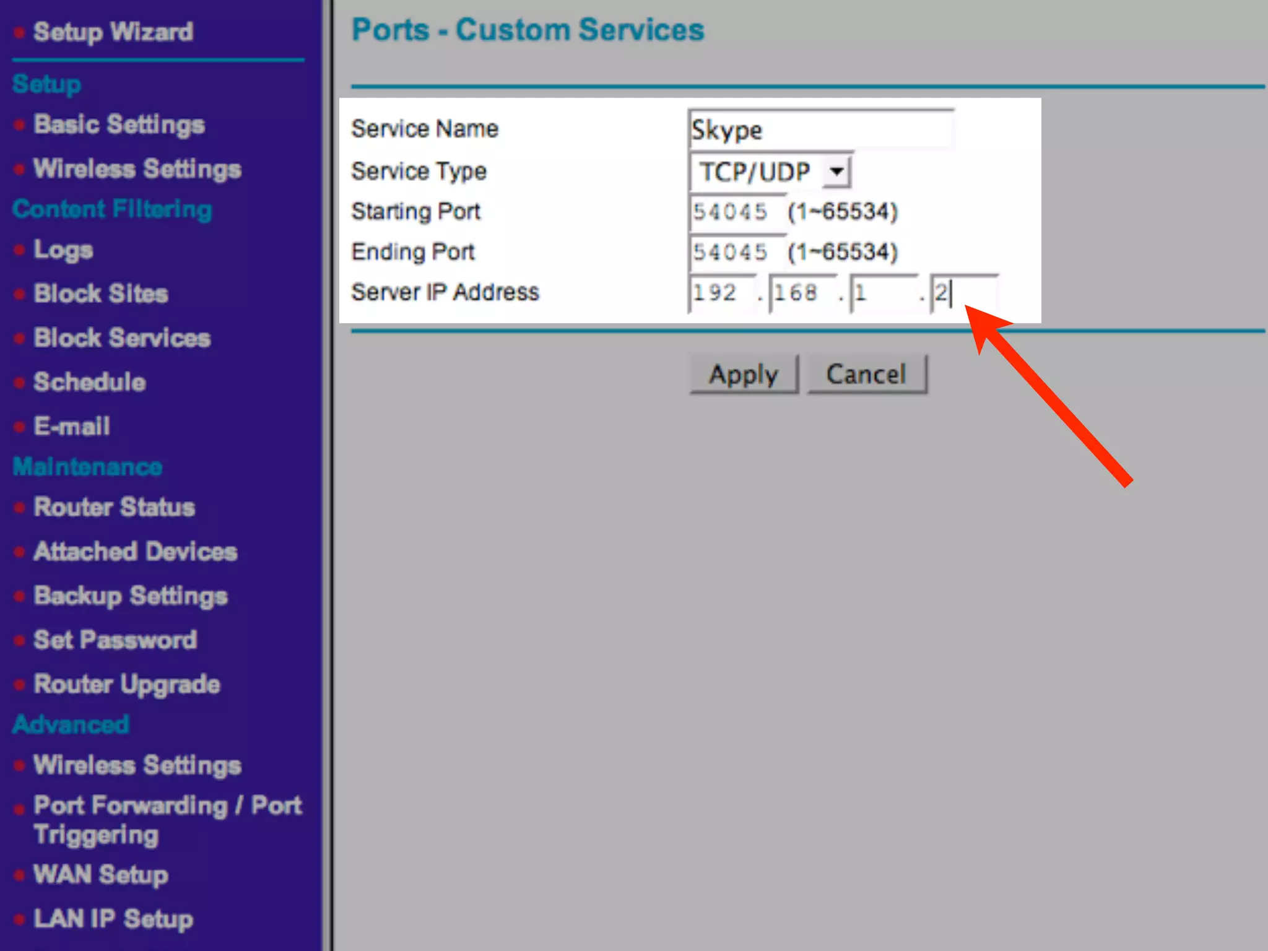Click the Apply button
The image size is (1268, 951).
[x=744, y=374]
